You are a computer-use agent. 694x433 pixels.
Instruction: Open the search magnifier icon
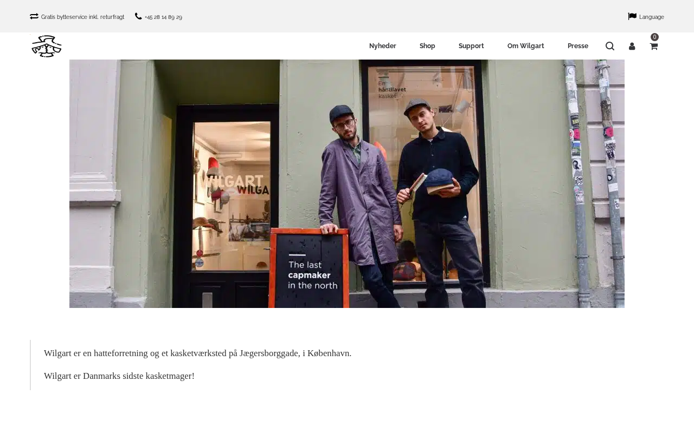[x=610, y=46]
